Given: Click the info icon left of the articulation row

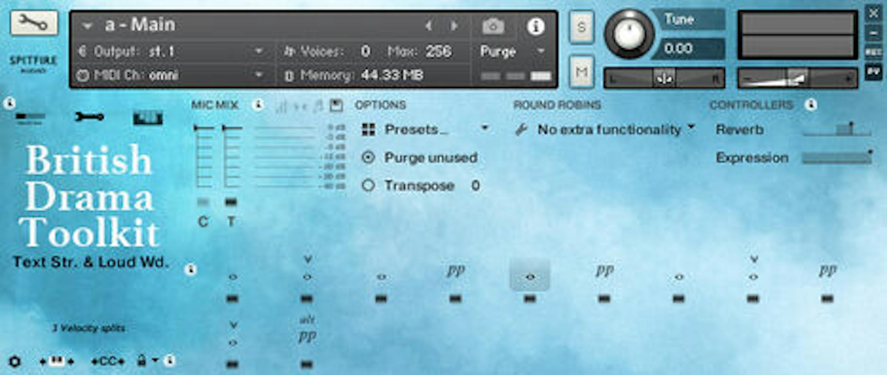Looking at the screenshot, I should (x=191, y=270).
